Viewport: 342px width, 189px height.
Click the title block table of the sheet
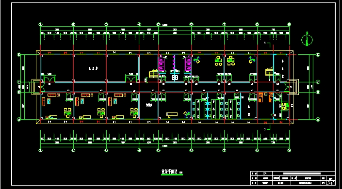click(x=293, y=178)
